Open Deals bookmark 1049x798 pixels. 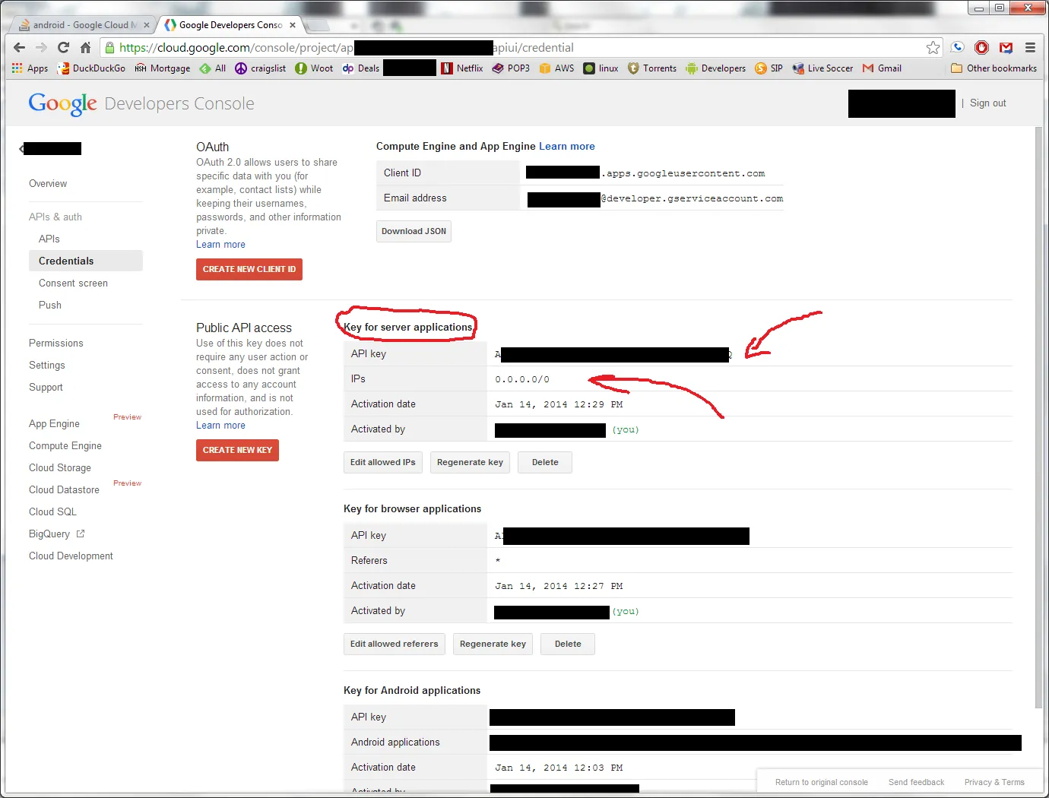tap(361, 68)
